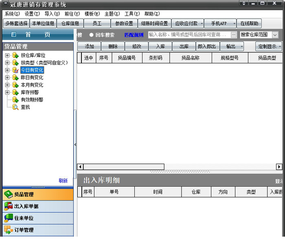
Task: Expand the 今日有变化 tree node
Action: point(7,70)
